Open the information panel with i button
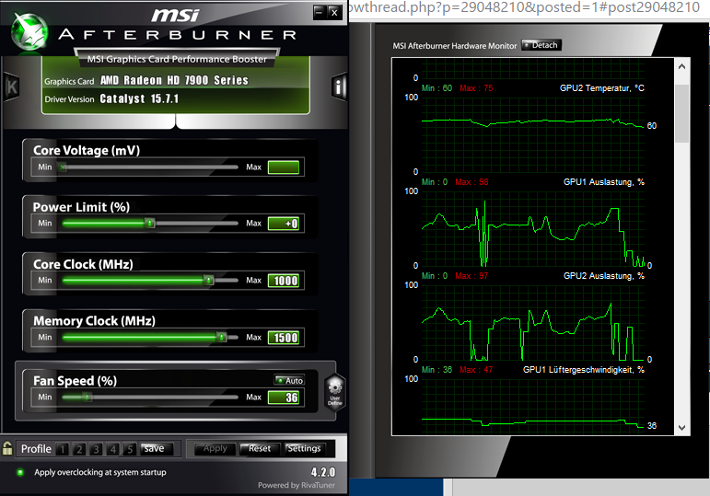Image resolution: width=710 pixels, height=496 pixels. (x=339, y=87)
